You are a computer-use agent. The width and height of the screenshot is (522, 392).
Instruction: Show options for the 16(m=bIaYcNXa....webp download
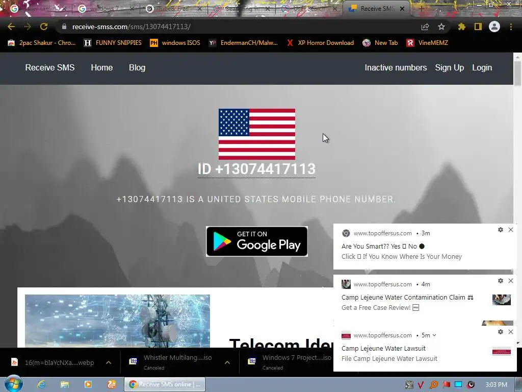click(x=109, y=362)
